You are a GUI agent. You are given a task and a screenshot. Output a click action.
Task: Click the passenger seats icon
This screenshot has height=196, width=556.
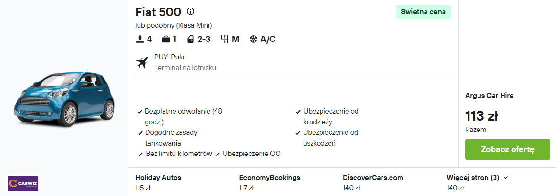click(139, 39)
